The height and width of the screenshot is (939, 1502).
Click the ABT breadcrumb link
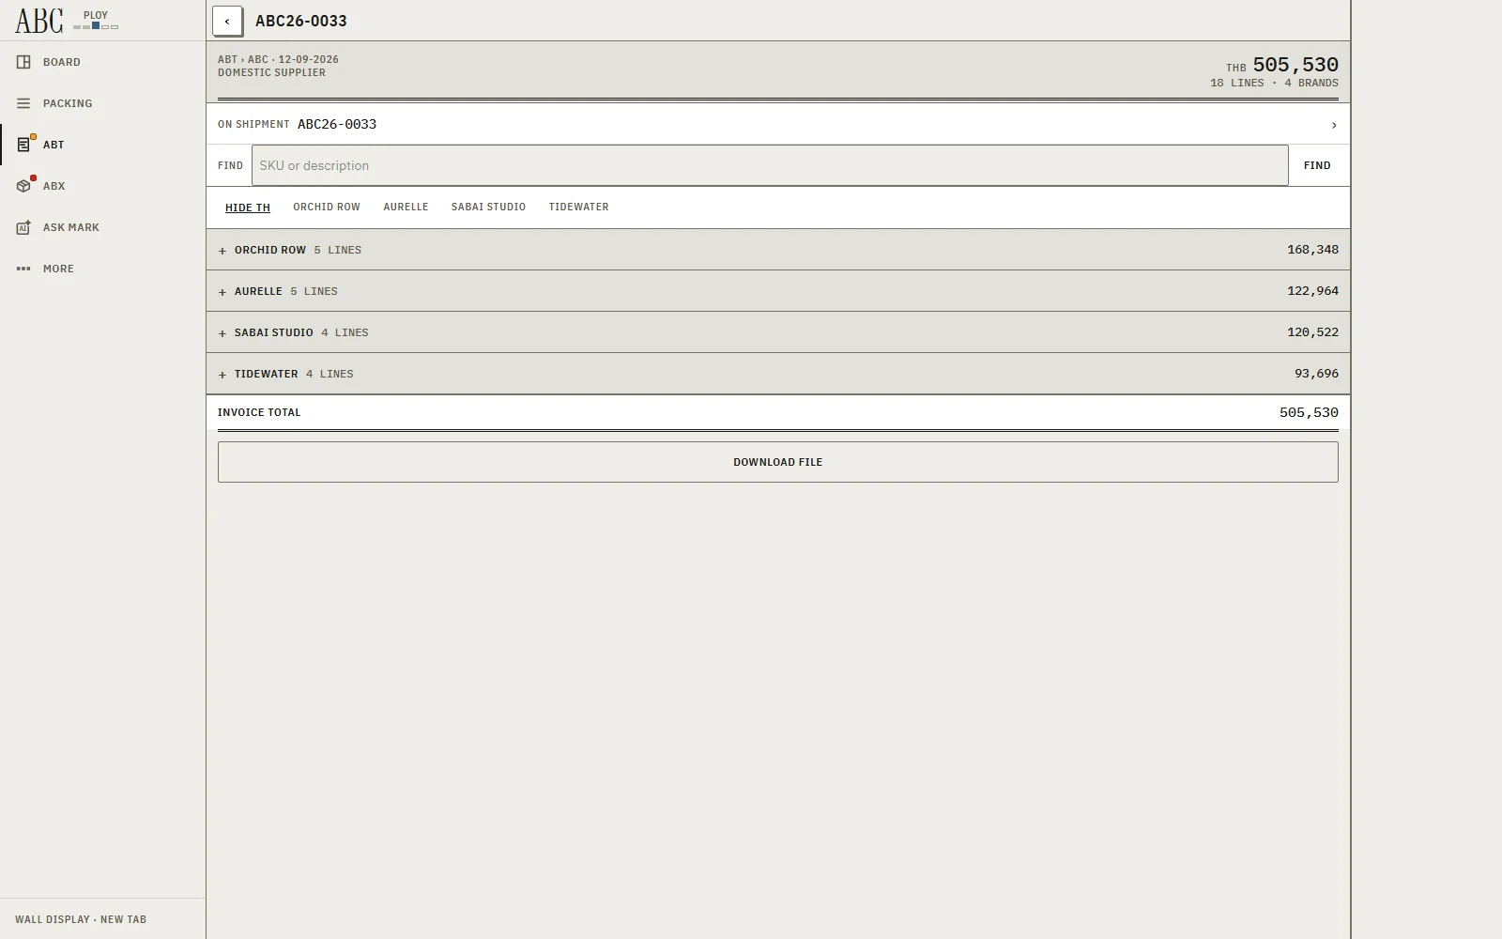227,59
